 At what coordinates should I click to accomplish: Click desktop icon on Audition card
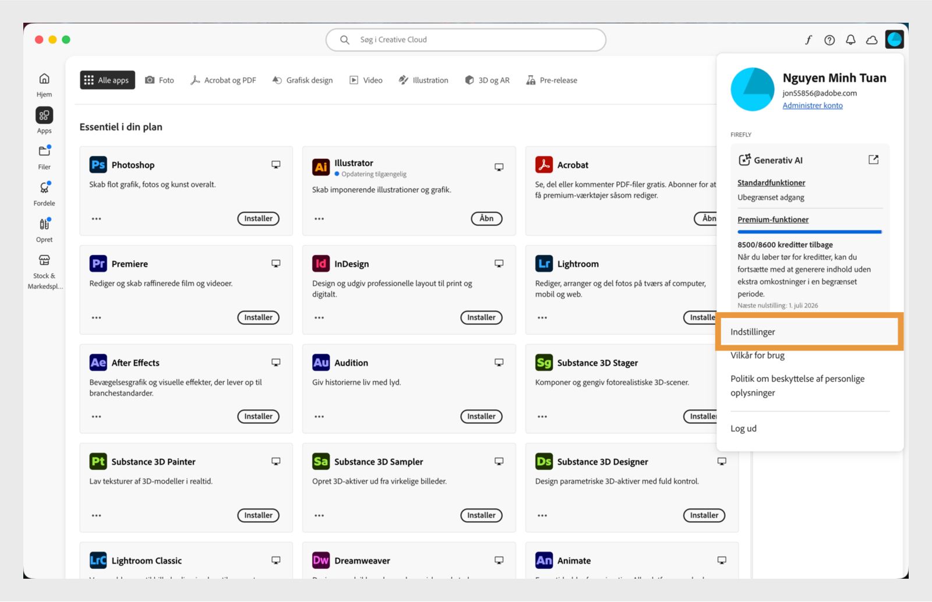click(x=499, y=363)
